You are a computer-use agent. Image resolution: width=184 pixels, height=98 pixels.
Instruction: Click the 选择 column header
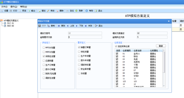(118, 51)
